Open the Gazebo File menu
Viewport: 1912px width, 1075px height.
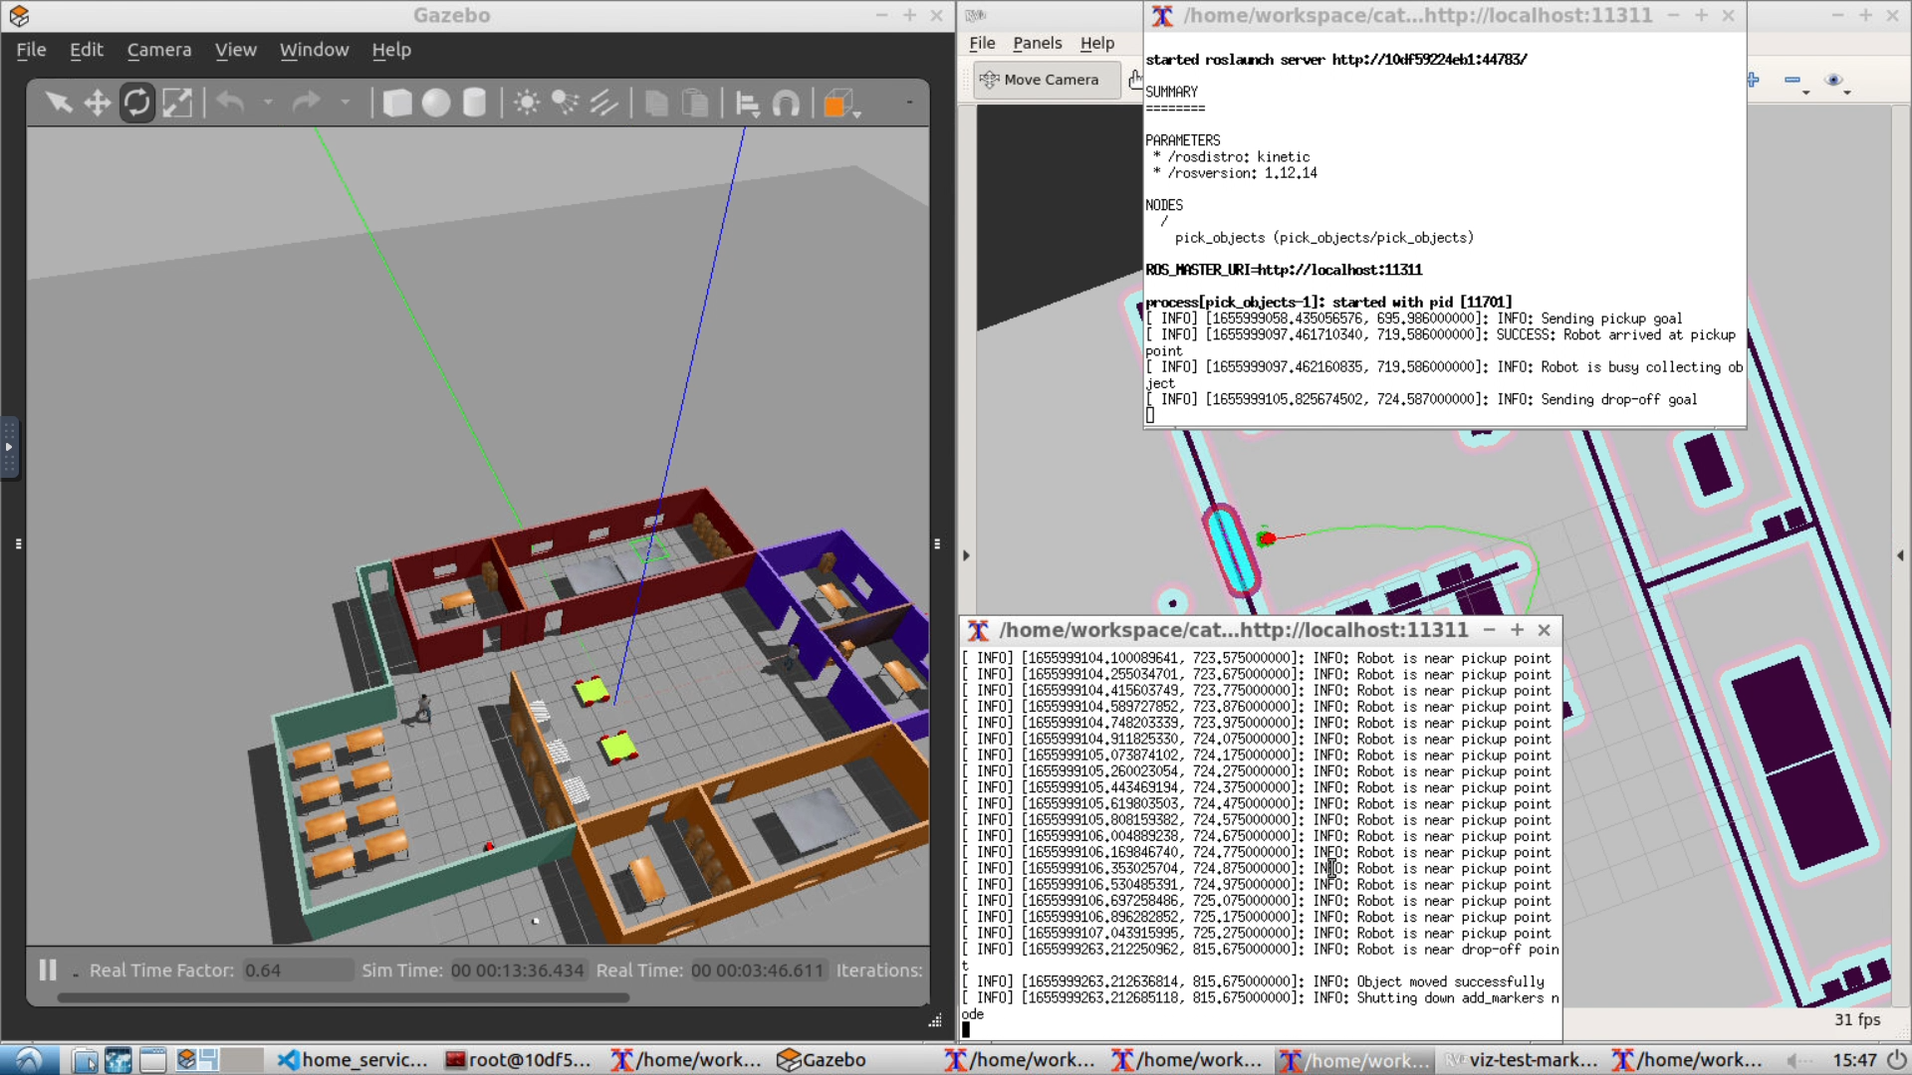[x=31, y=50]
